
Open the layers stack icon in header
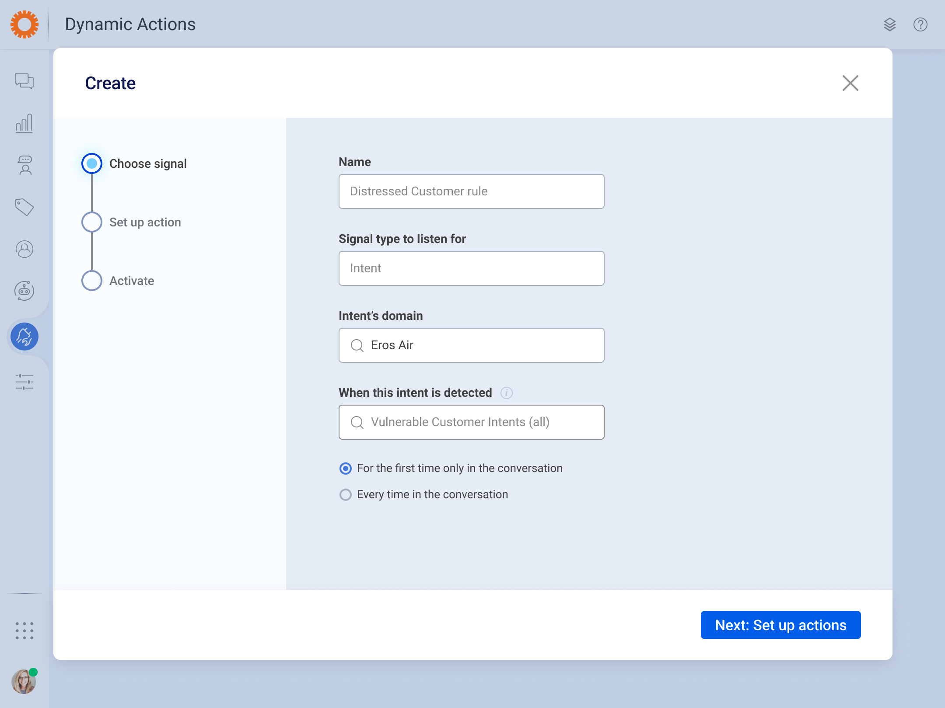pyautogui.click(x=889, y=24)
